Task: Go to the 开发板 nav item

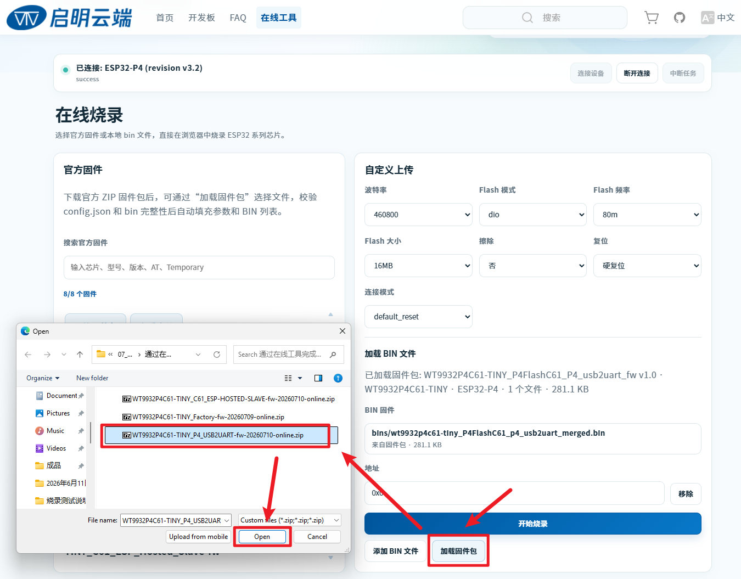Action: tap(201, 18)
